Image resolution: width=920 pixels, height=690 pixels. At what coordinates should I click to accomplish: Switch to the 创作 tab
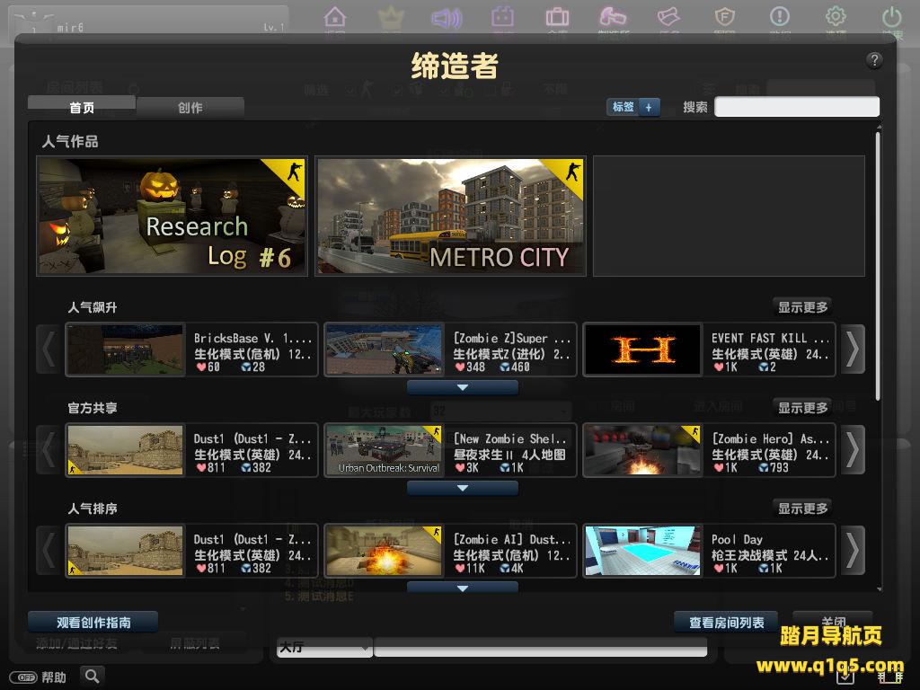(190, 108)
